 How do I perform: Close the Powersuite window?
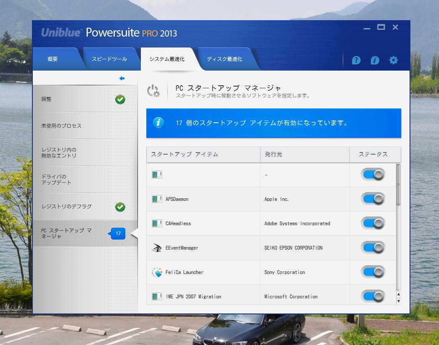[395, 27]
